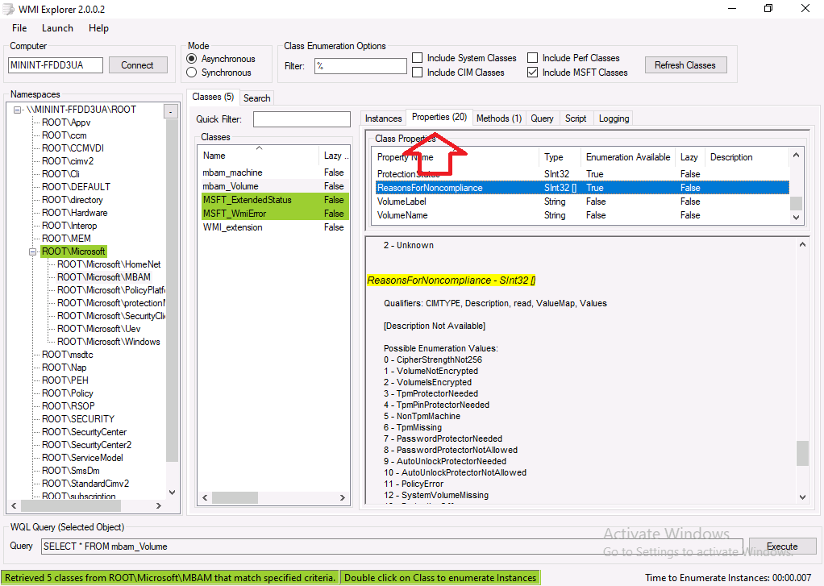This screenshot has height=586, width=824.
Task: Click description pane scroll down arrow
Action: click(x=802, y=497)
